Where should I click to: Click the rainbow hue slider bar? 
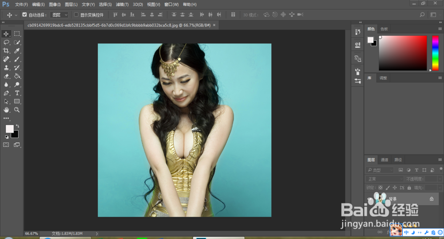[x=435, y=53]
